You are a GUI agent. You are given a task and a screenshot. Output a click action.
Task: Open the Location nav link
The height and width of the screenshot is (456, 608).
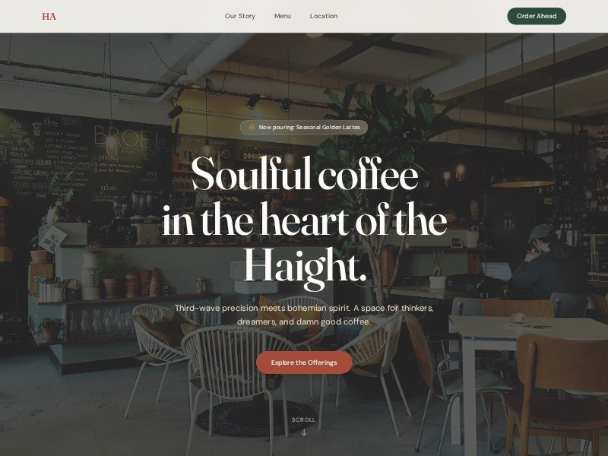click(324, 16)
